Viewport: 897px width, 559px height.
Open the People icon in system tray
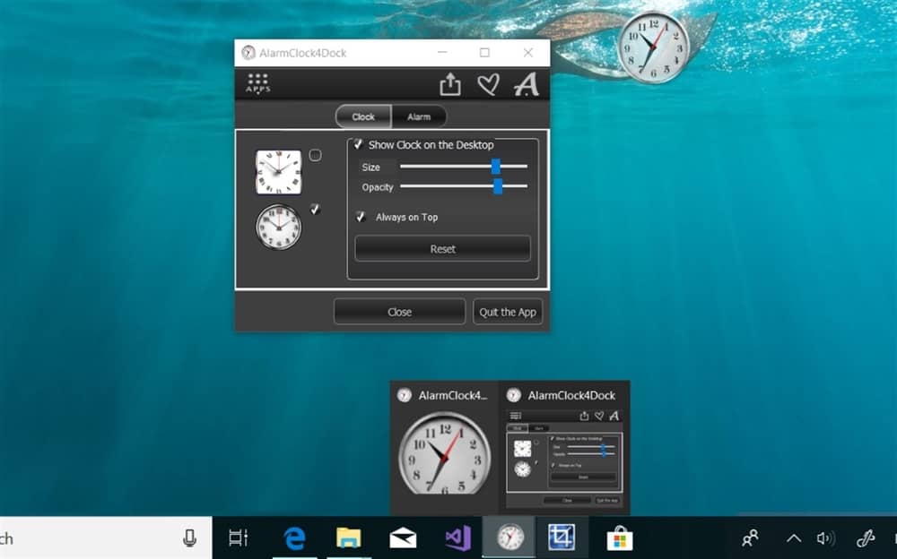click(x=750, y=537)
